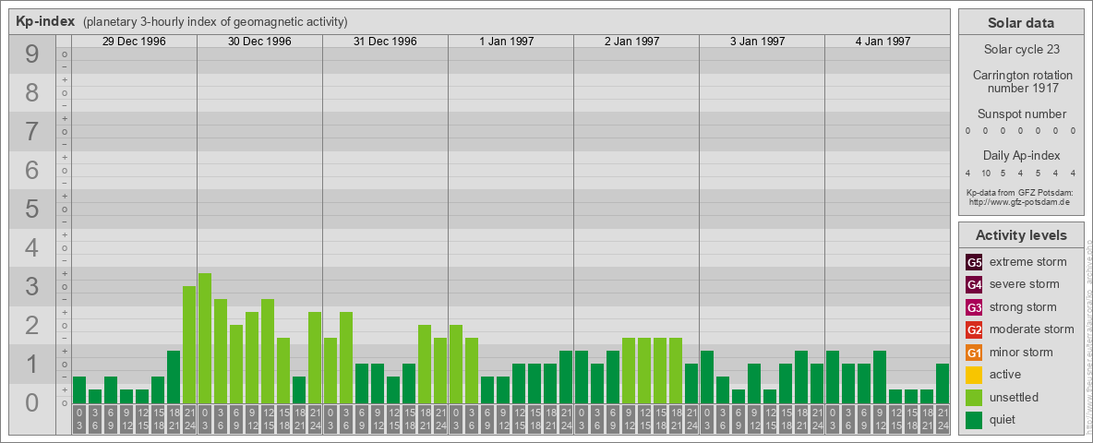This screenshot has height=443, width=1093.
Task: Click the Kp scale number 2
Action: [x=32, y=325]
